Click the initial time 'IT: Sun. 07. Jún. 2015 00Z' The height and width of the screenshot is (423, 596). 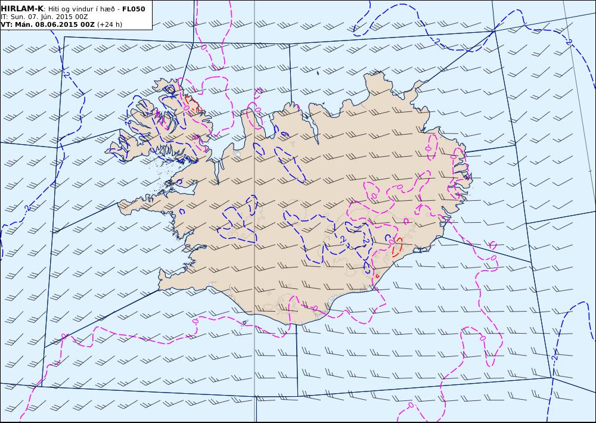pos(44,17)
